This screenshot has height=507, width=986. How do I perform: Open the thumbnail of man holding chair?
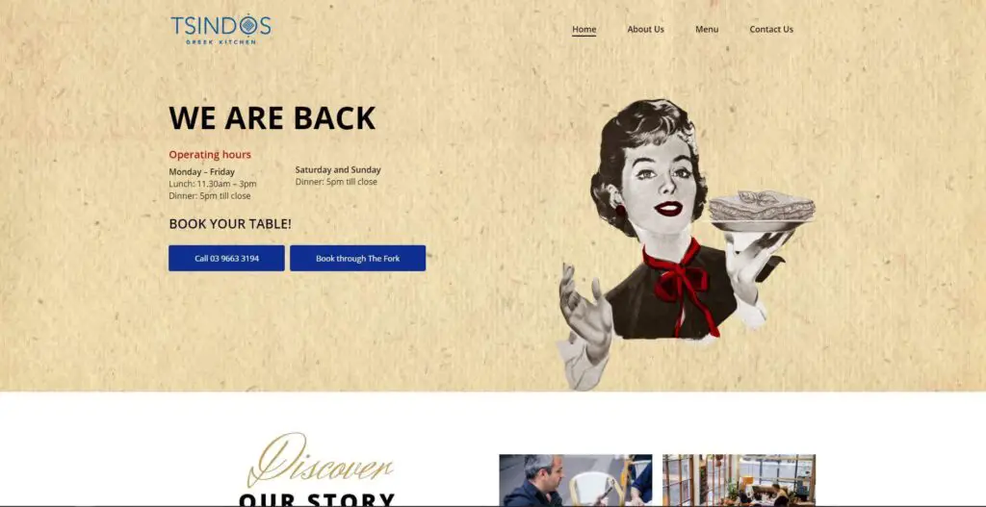(x=576, y=481)
